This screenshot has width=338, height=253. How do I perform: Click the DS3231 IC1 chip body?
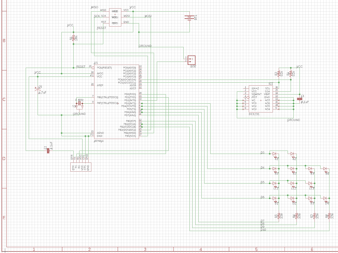click(261, 99)
